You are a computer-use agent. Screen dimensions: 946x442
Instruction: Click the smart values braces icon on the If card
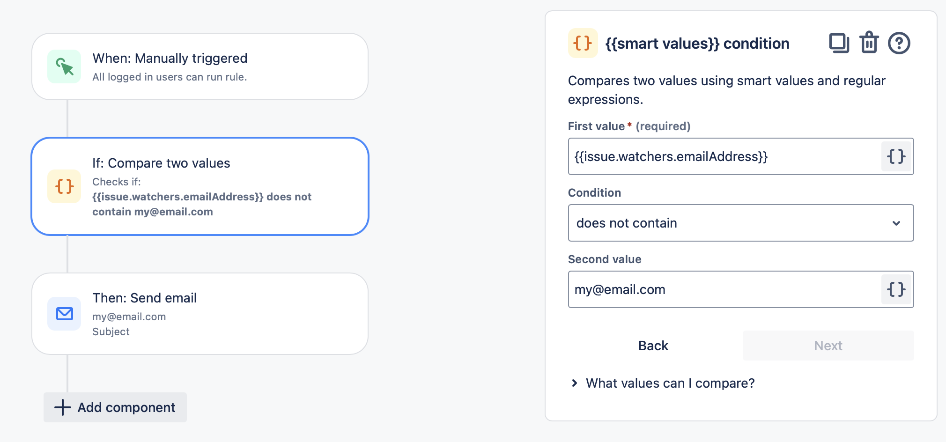(64, 186)
